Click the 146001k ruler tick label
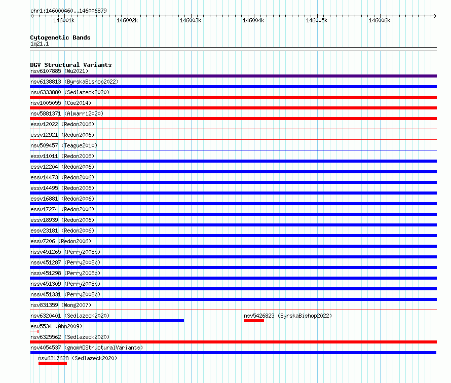The width and height of the screenshot is (451, 383). point(64,20)
